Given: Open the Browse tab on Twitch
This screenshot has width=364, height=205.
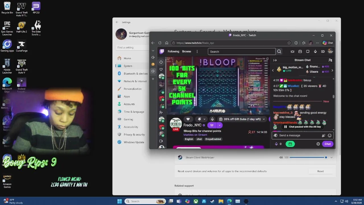Looking at the screenshot, I should click(187, 52).
